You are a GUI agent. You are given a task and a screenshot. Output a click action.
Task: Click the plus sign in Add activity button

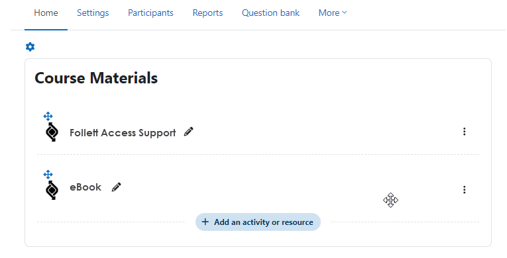[x=205, y=222]
